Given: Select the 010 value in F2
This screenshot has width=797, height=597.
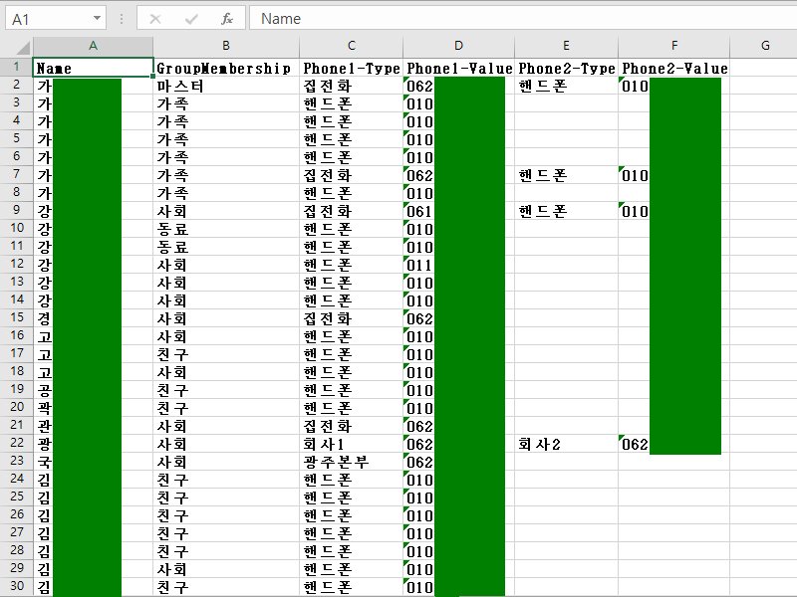Looking at the screenshot, I should [x=674, y=86].
